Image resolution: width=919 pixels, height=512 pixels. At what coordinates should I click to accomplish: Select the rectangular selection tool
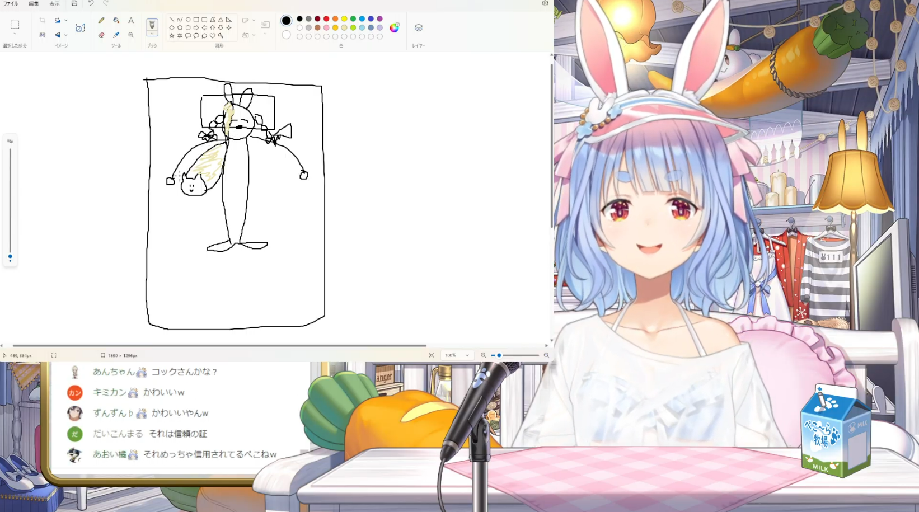(15, 25)
